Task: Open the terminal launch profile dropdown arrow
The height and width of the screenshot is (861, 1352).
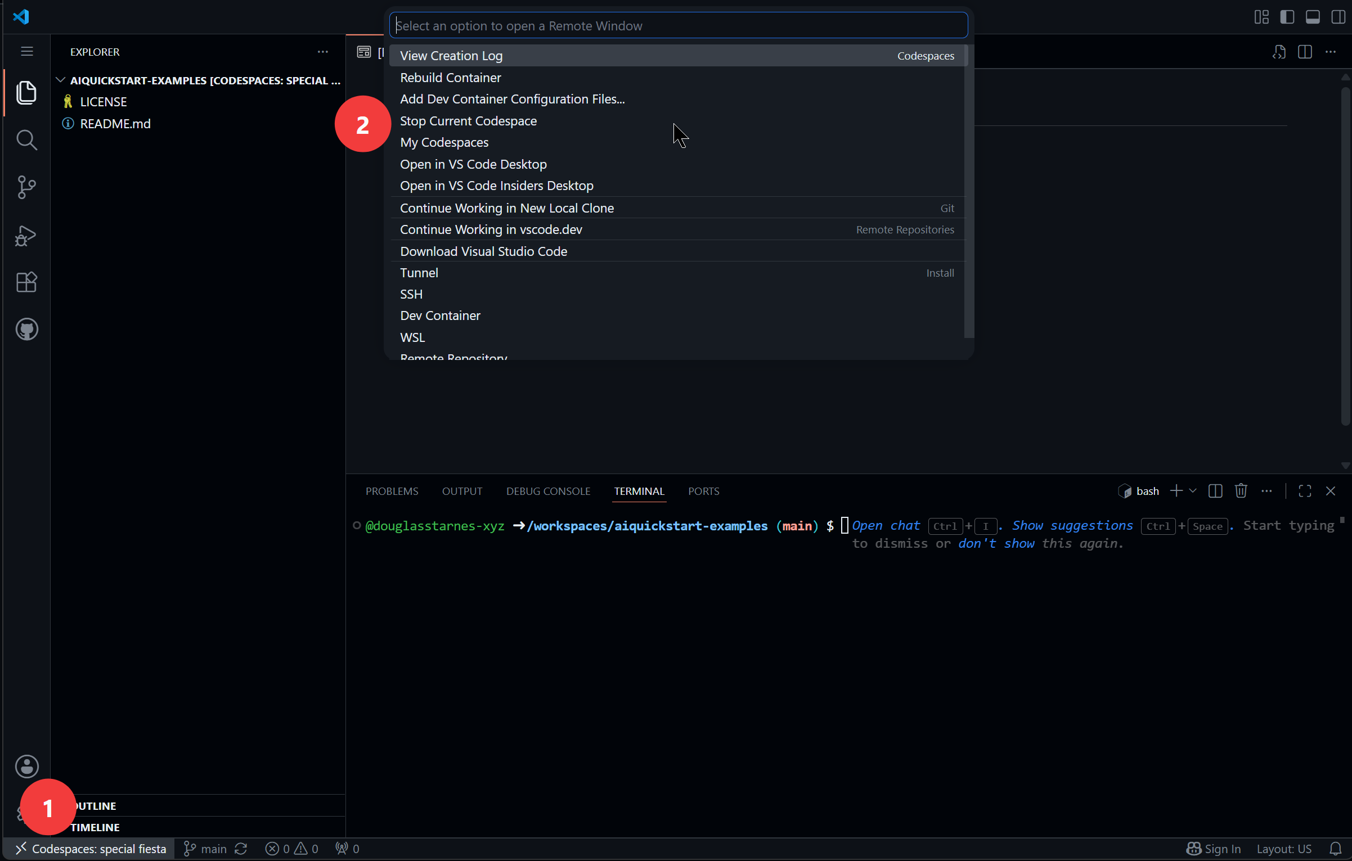Action: pos(1193,491)
